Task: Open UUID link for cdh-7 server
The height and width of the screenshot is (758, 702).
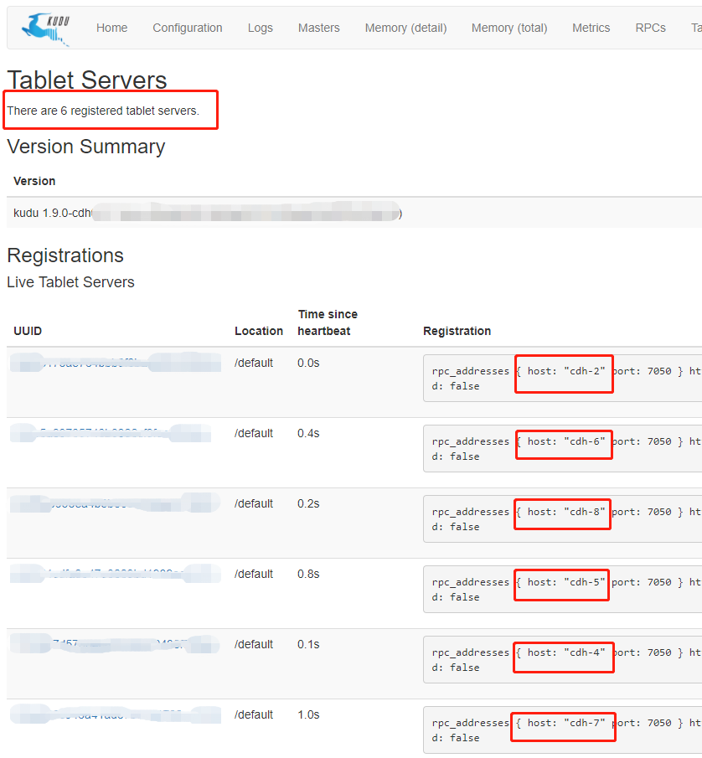Action: click(116, 714)
